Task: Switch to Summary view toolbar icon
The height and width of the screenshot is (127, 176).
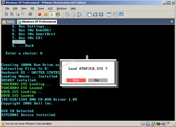Action: [x=109, y=14]
